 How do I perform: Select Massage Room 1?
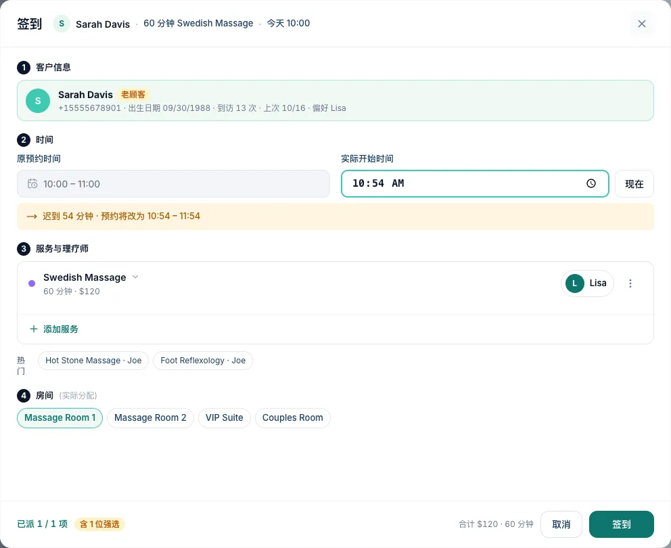(x=60, y=418)
